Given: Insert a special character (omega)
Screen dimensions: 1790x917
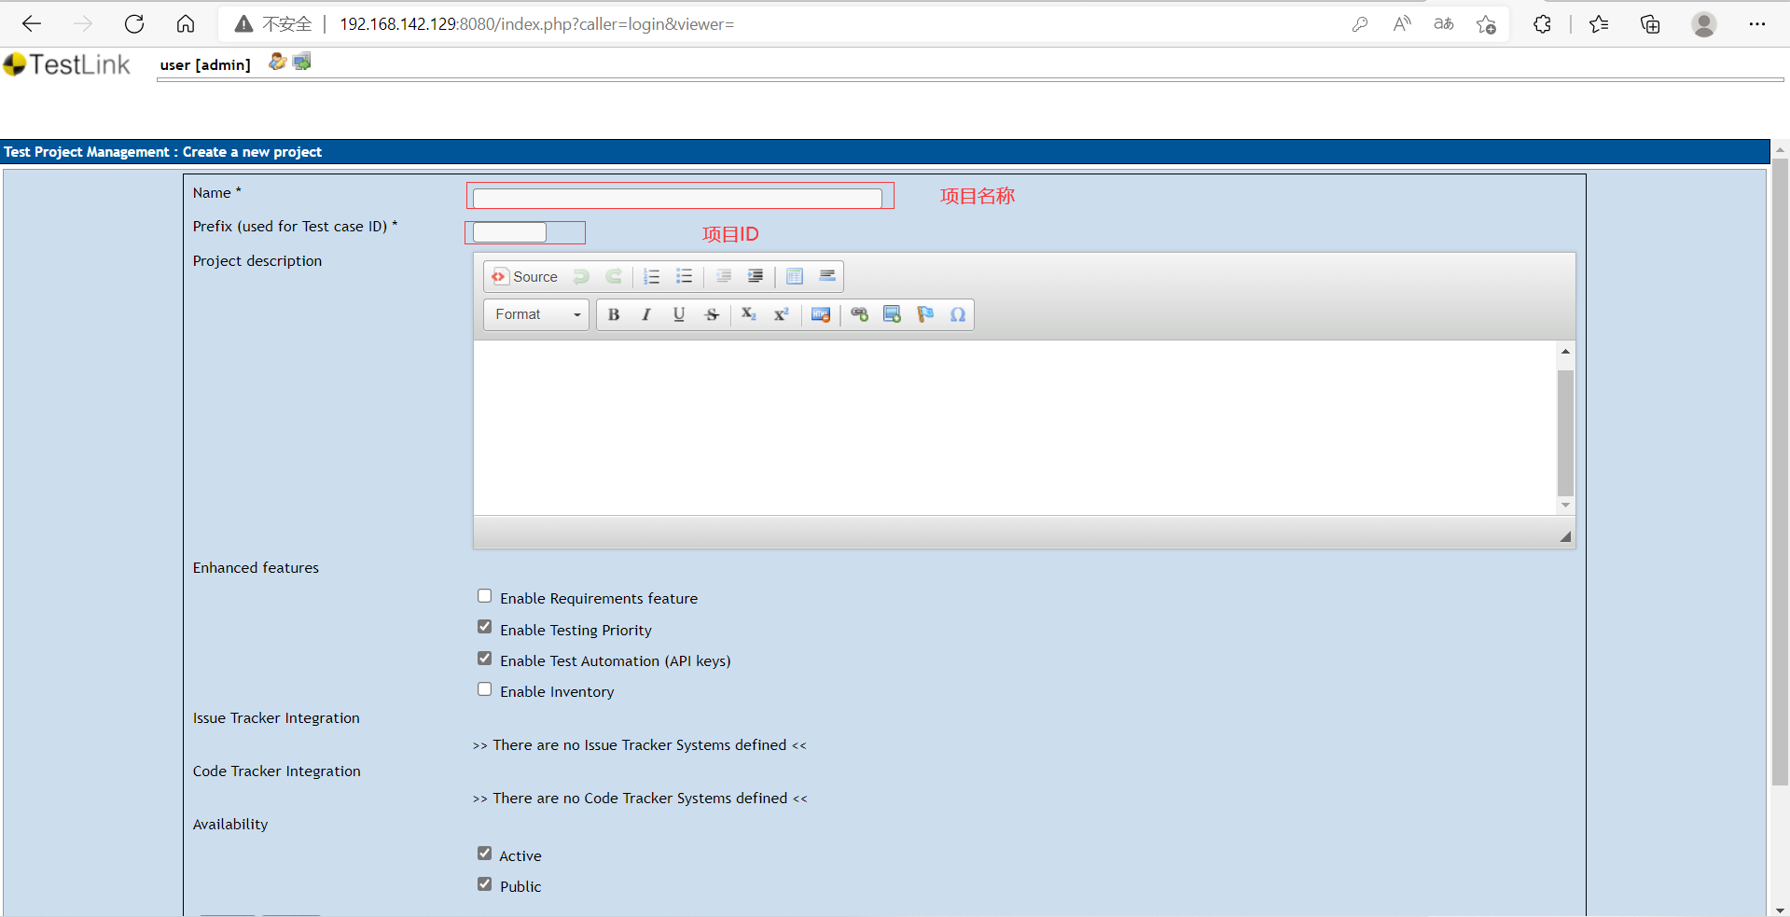Looking at the screenshot, I should tap(958, 314).
